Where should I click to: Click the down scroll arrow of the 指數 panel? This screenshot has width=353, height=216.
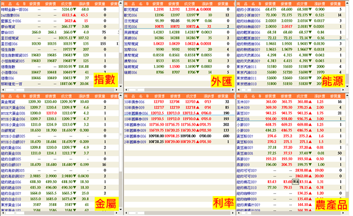pyautogui.click(x=121, y=86)
